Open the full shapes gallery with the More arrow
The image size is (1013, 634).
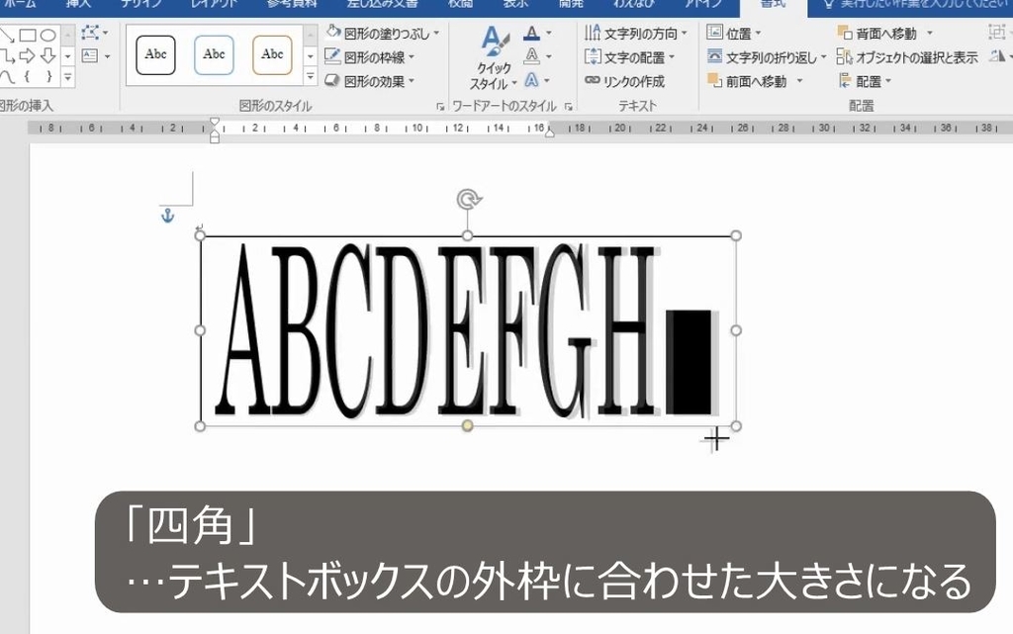pyautogui.click(x=68, y=77)
